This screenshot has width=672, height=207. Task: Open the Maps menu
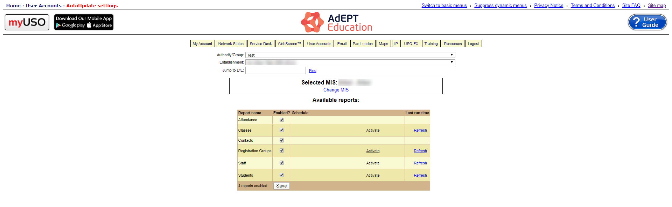tap(384, 44)
